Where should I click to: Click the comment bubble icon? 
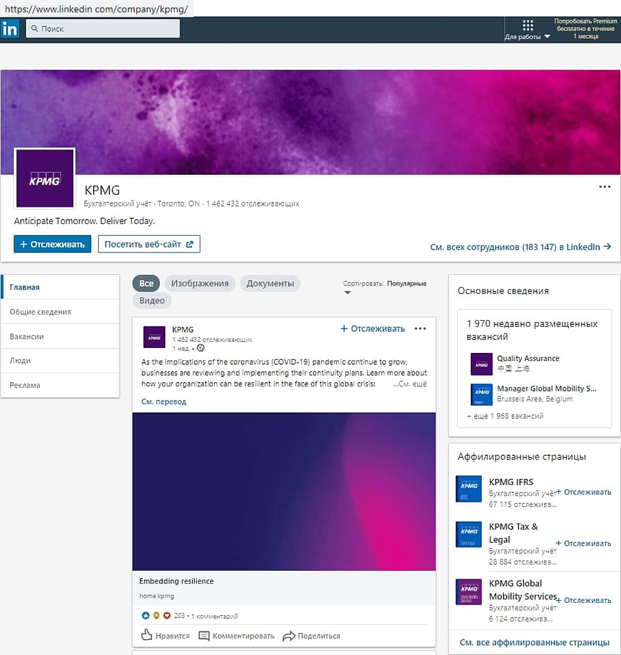tap(204, 636)
